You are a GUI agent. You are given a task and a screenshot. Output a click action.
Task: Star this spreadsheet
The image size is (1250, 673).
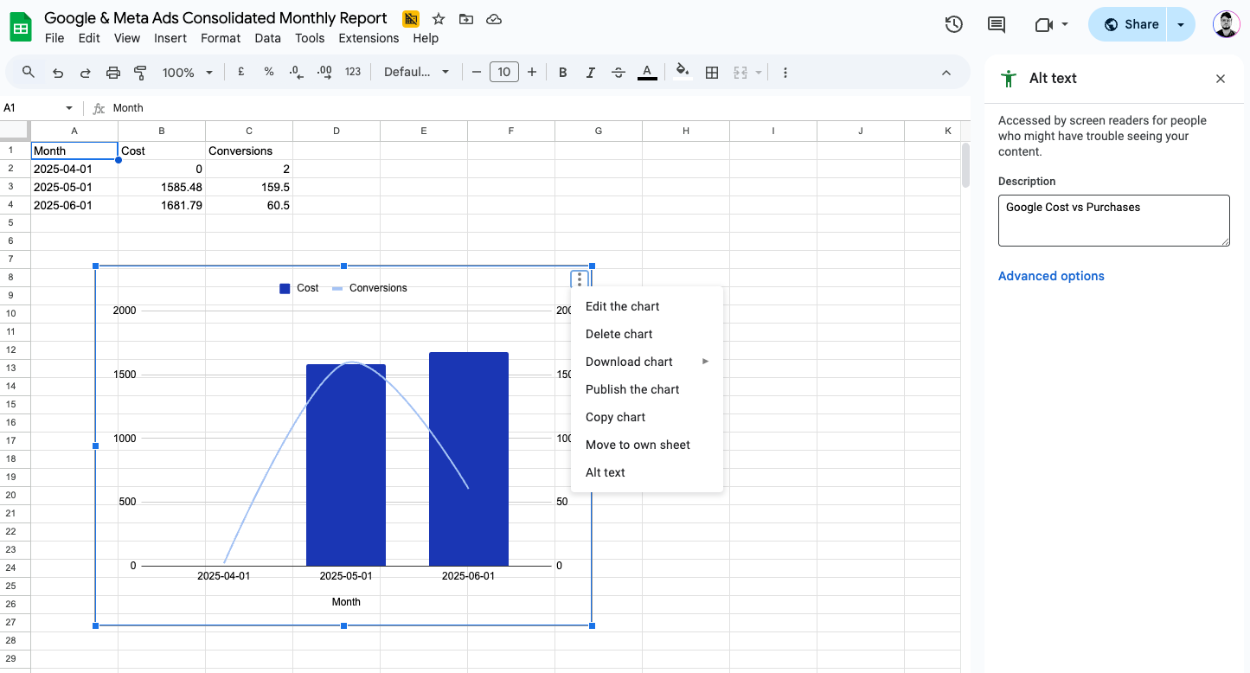(439, 19)
